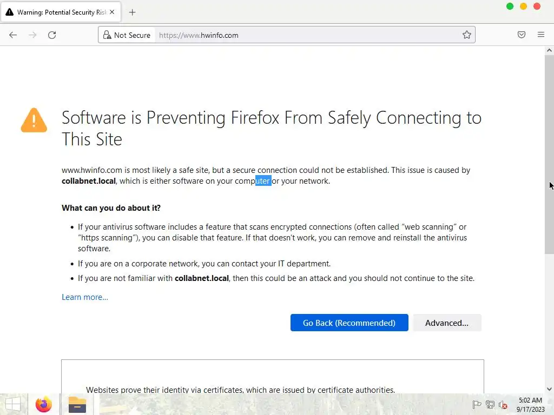554x415 pixels.
Task: Click the Action Center flag icon
Action: coord(477,405)
